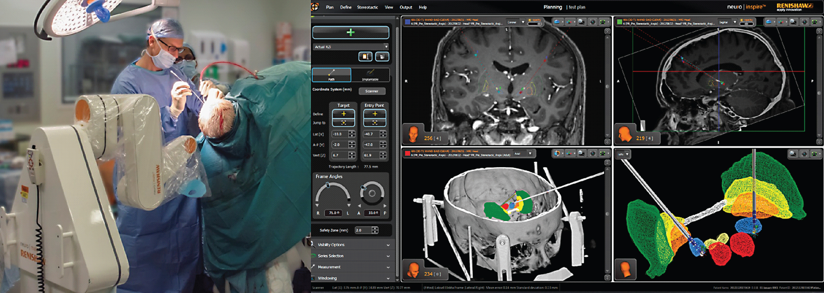
Task: Open the Sagittal view orientation dropdown
Action: coord(727,22)
